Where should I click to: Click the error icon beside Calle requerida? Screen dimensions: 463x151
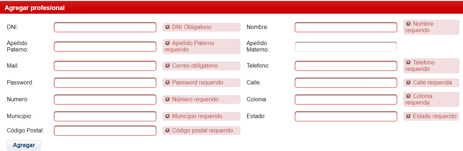tap(408, 83)
